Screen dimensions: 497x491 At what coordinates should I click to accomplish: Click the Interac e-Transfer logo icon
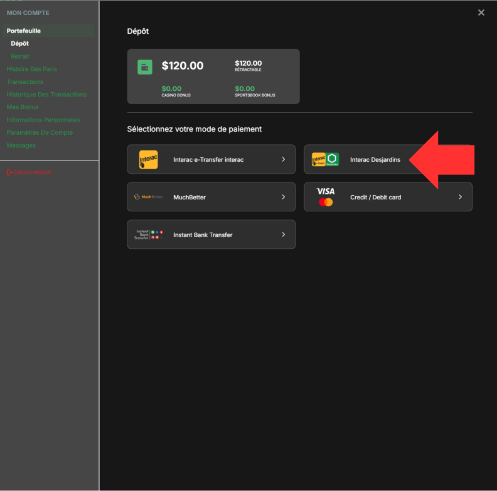[148, 160]
